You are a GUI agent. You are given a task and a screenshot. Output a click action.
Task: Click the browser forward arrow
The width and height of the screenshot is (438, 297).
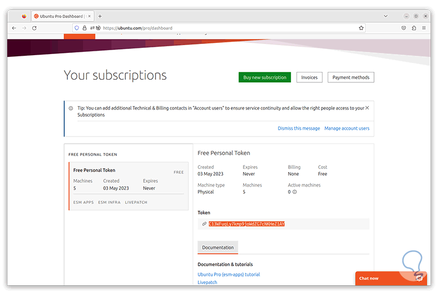[x=25, y=28]
